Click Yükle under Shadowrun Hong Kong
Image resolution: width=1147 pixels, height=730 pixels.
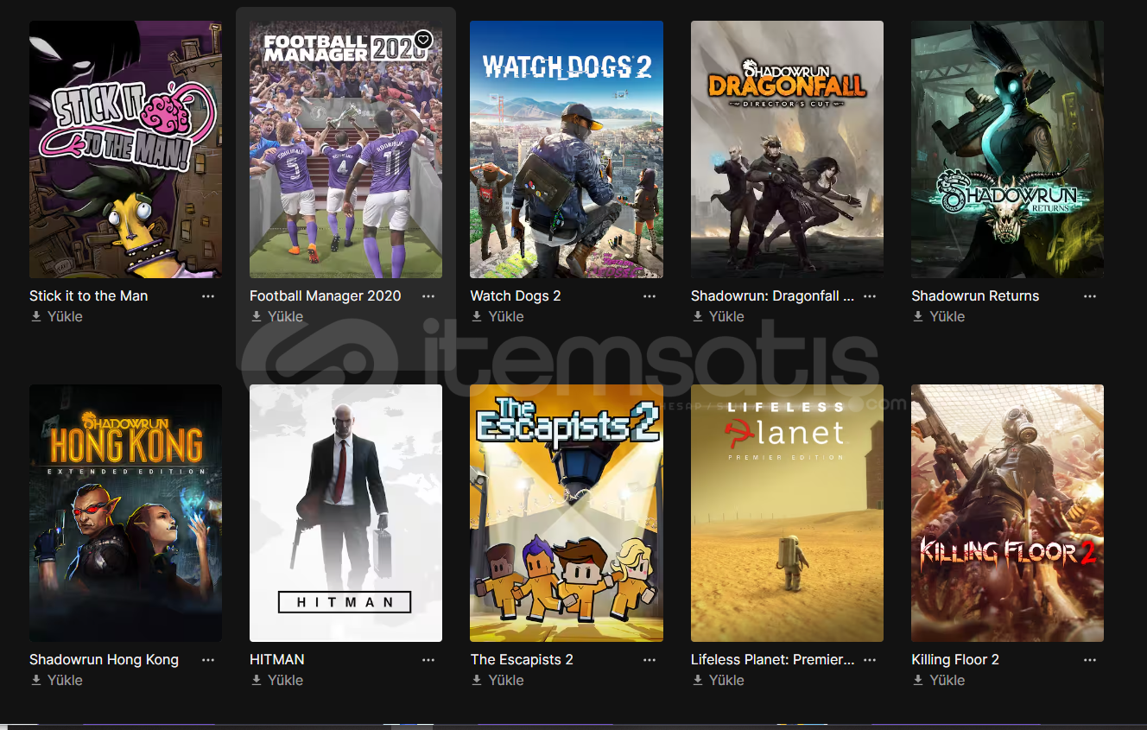click(x=57, y=680)
